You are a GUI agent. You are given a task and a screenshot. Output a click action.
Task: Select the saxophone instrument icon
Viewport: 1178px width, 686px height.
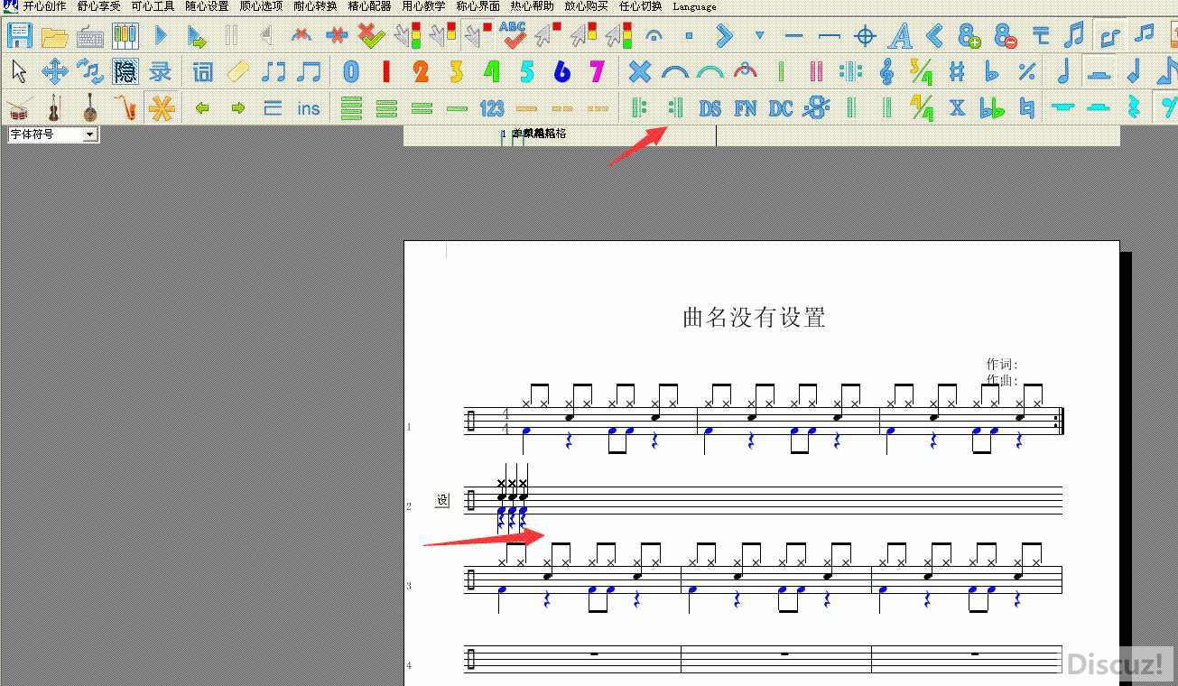pos(125,108)
